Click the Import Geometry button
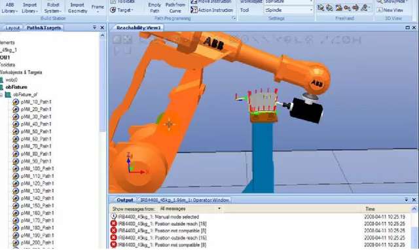The width and height of the screenshot is (419, 250). 77,8
